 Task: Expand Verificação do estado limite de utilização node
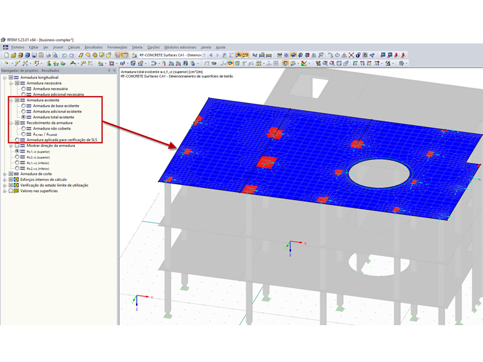tap(4, 185)
